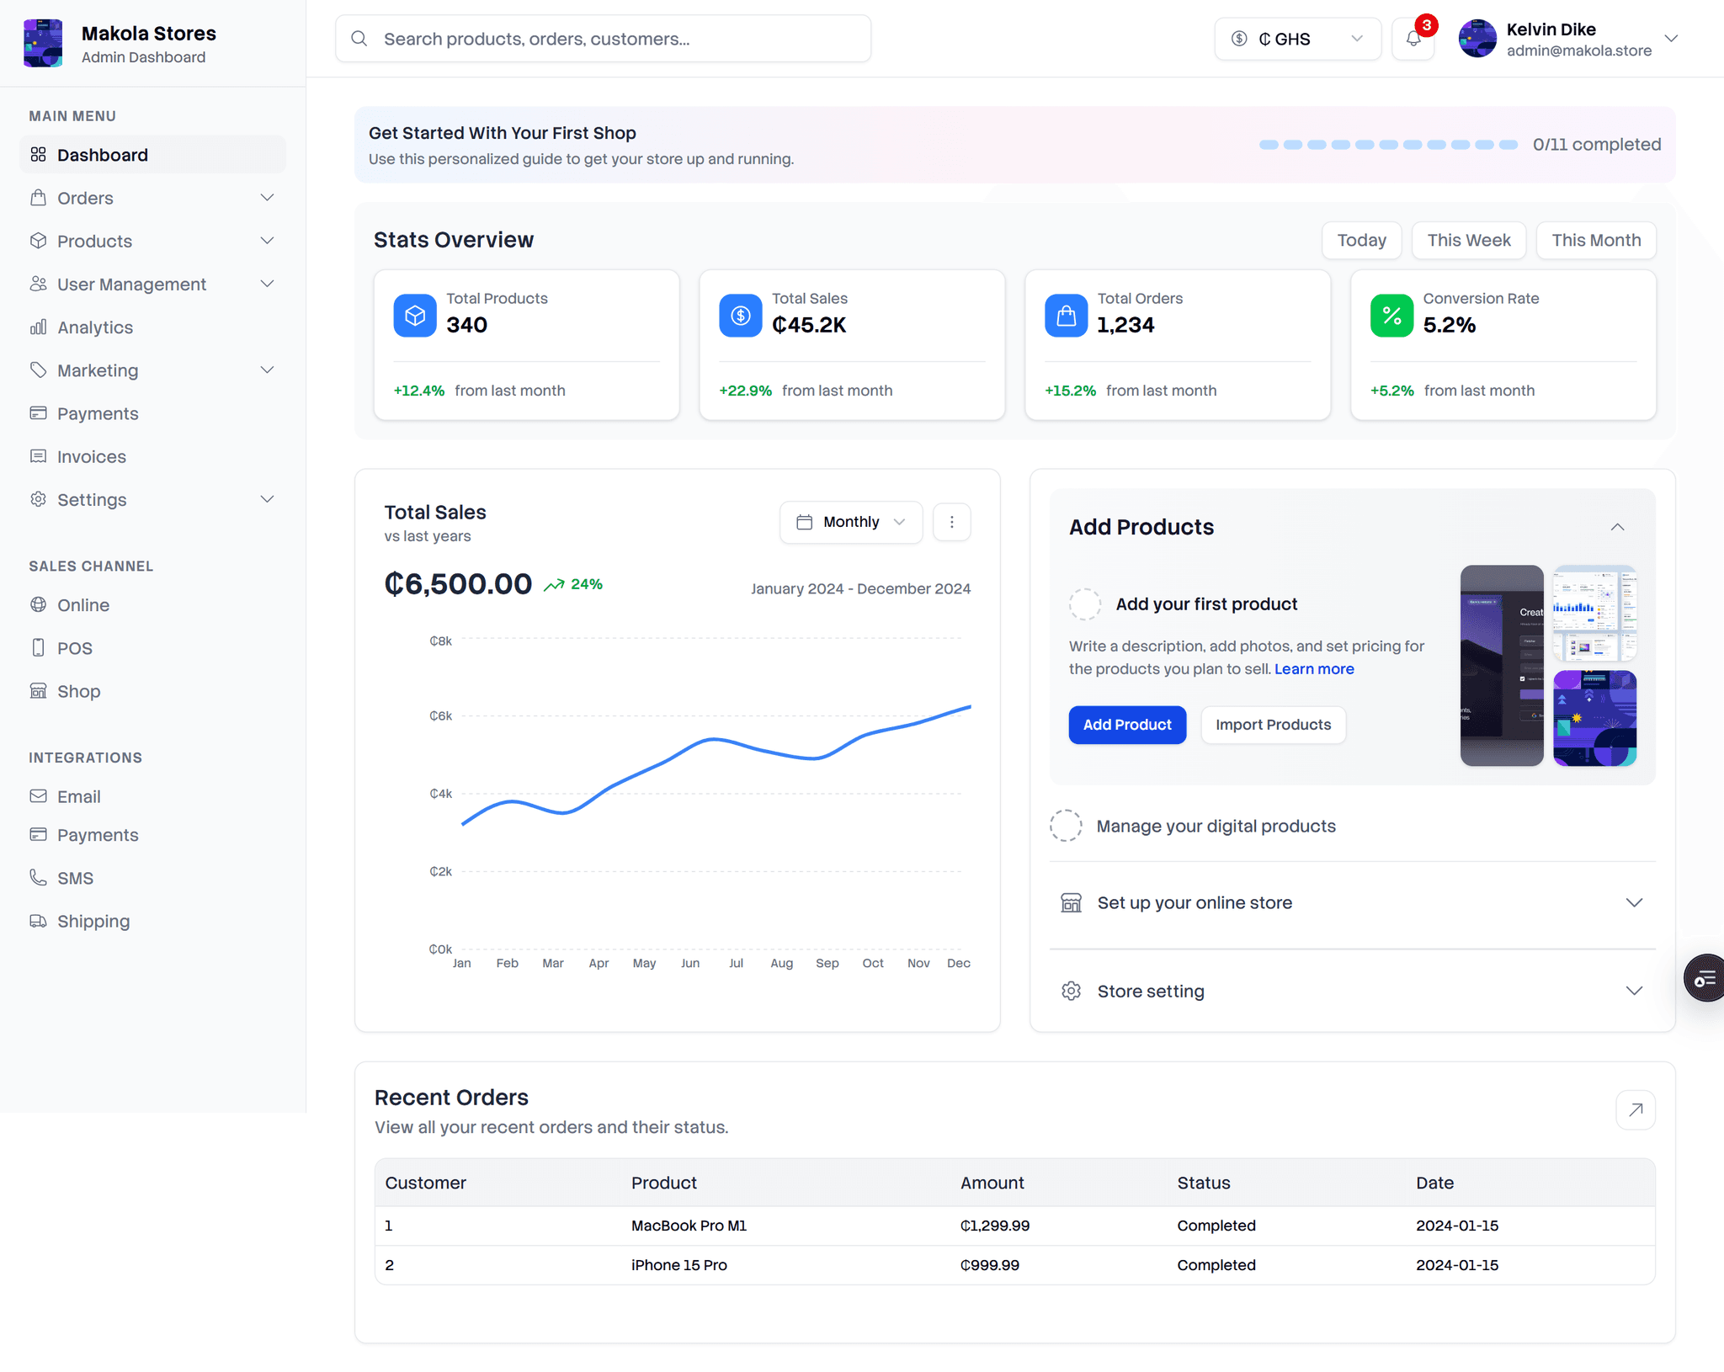Screen dimensions: 1724x1372
Task: Open Analytics in the sidebar
Action: tap(152, 327)
